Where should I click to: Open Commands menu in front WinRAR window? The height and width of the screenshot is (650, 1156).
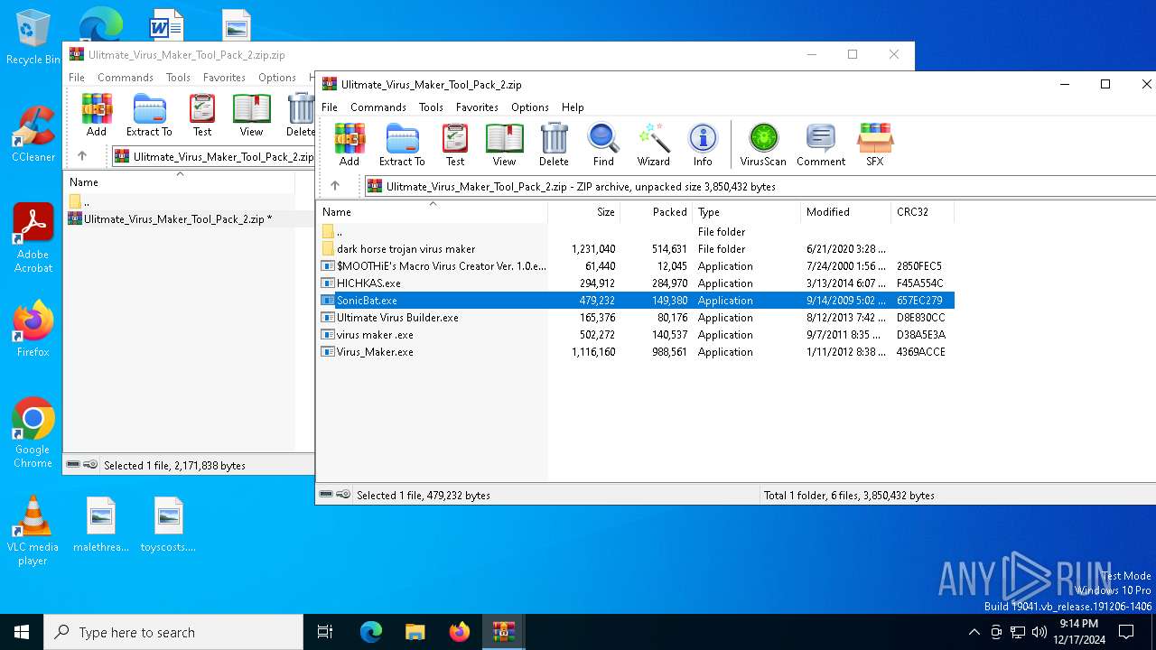378,107
